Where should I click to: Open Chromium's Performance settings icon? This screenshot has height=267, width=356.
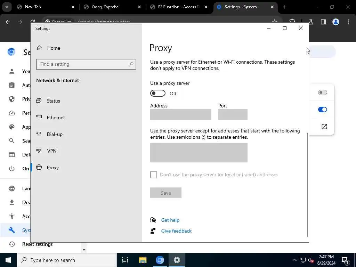(x=12, y=113)
